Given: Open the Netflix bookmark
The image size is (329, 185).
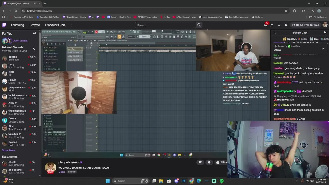Looking at the screenshot, I should [x=165, y=17].
